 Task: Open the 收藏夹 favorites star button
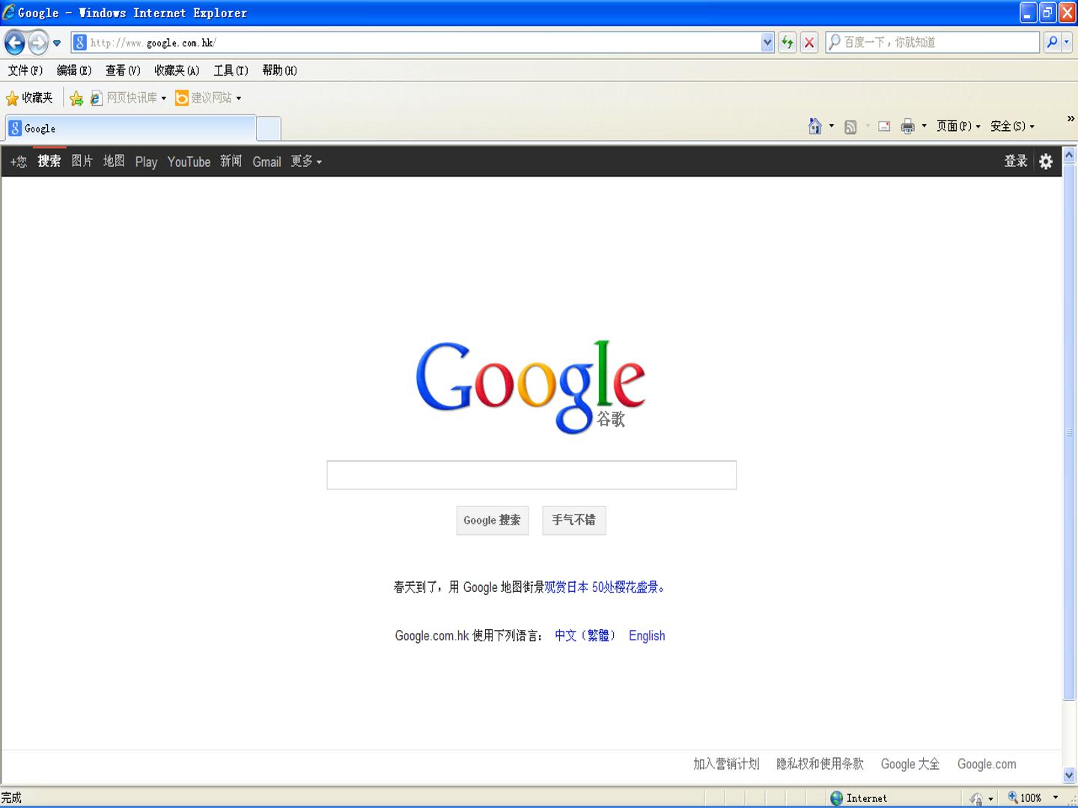(29, 98)
